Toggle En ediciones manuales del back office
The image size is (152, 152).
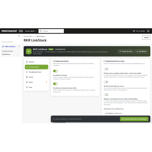pyautogui.click(x=55, y=84)
